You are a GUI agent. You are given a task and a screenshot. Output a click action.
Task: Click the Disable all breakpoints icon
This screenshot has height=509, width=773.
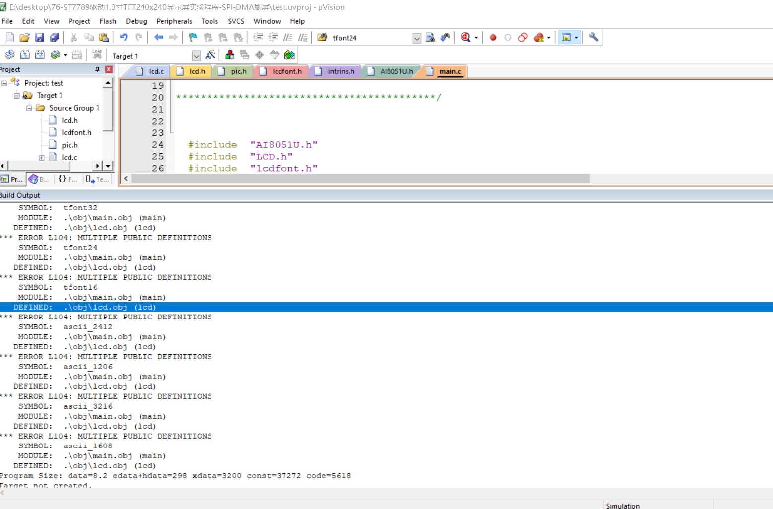coord(523,37)
